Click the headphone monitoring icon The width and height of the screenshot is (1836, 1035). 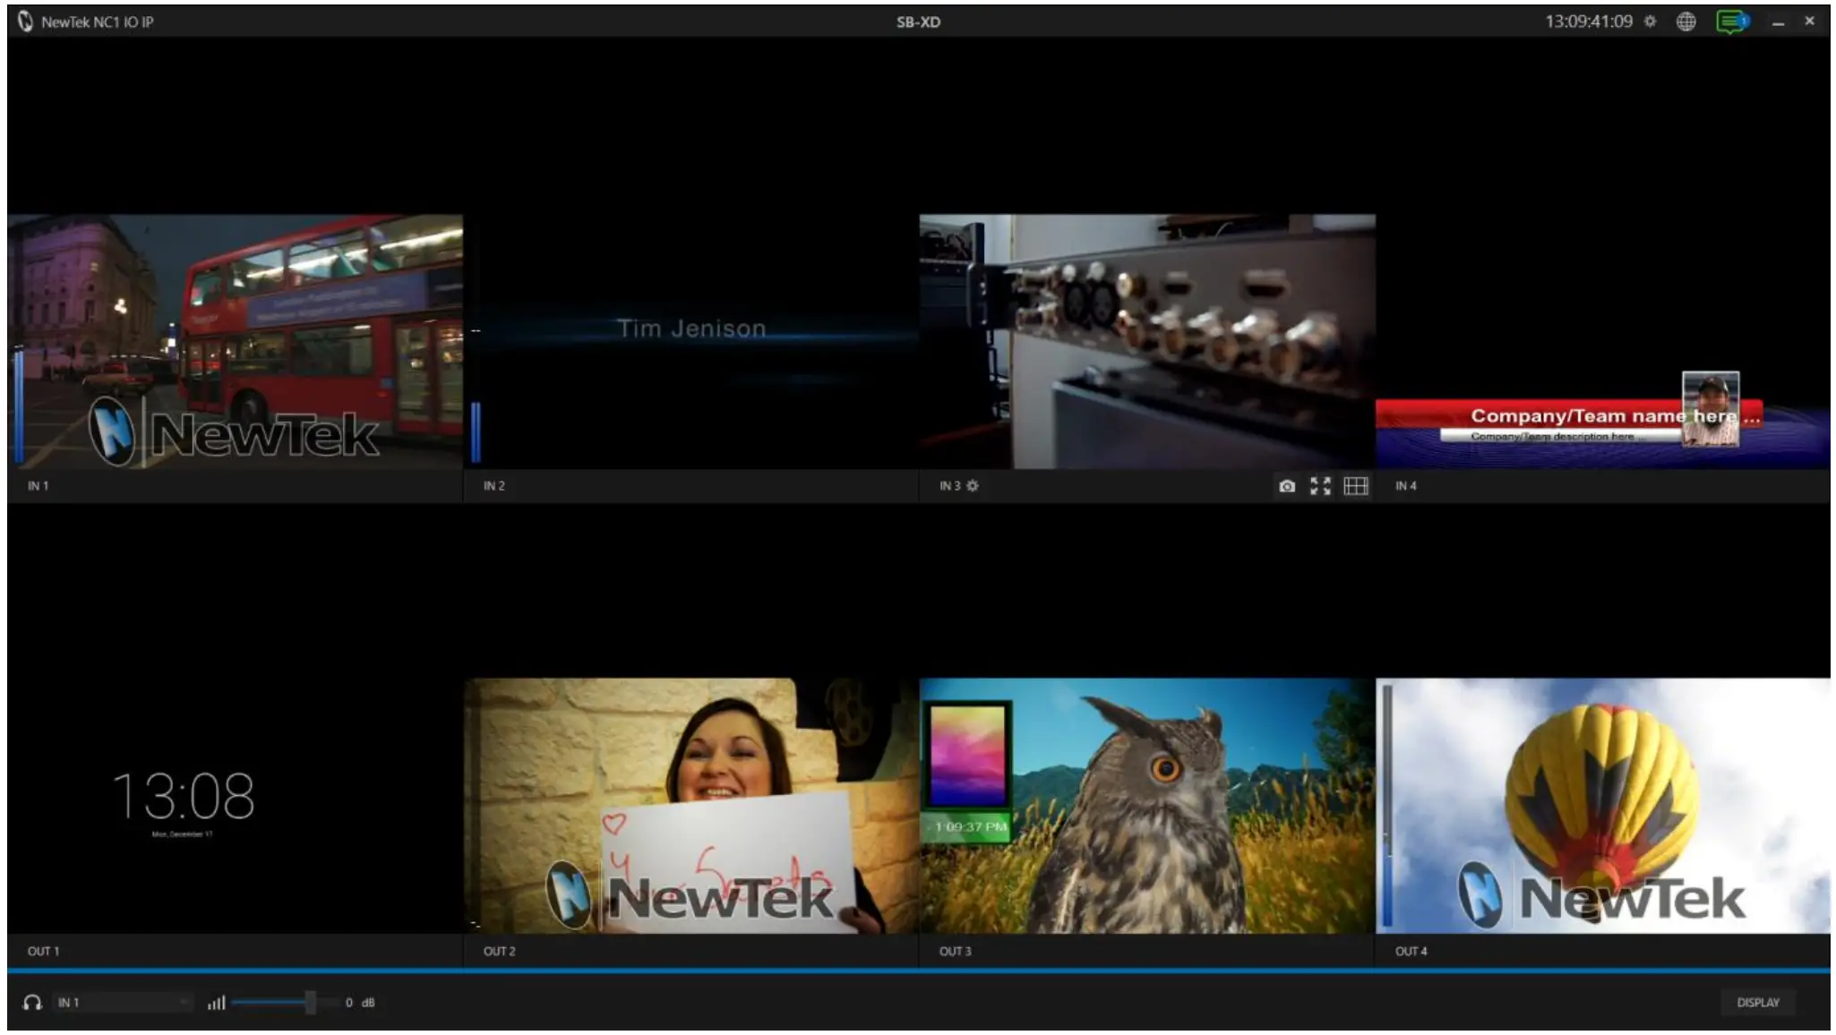(x=34, y=1002)
